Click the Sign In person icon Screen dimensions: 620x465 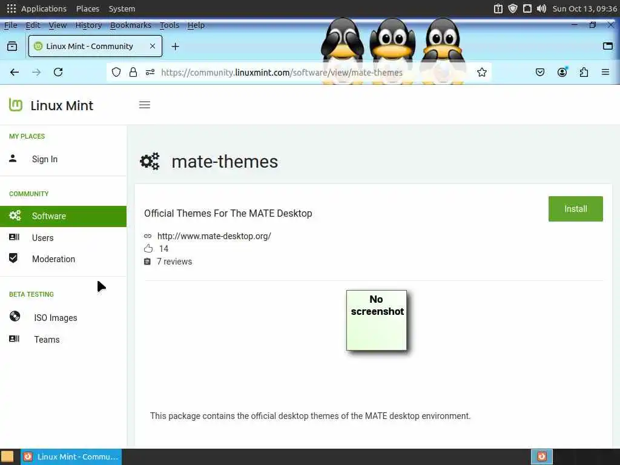point(13,159)
